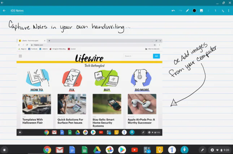This screenshot has width=233, height=154.
Task: Open Google Docs from the bottom shelf
Action: 72,150
